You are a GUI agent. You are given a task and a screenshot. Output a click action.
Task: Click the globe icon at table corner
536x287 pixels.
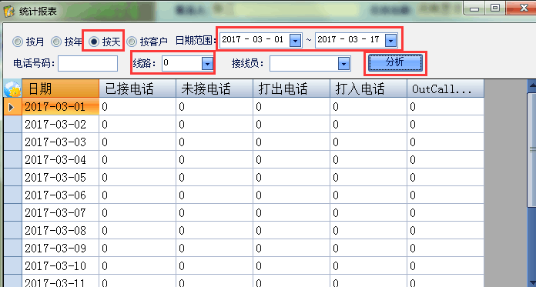(12, 88)
